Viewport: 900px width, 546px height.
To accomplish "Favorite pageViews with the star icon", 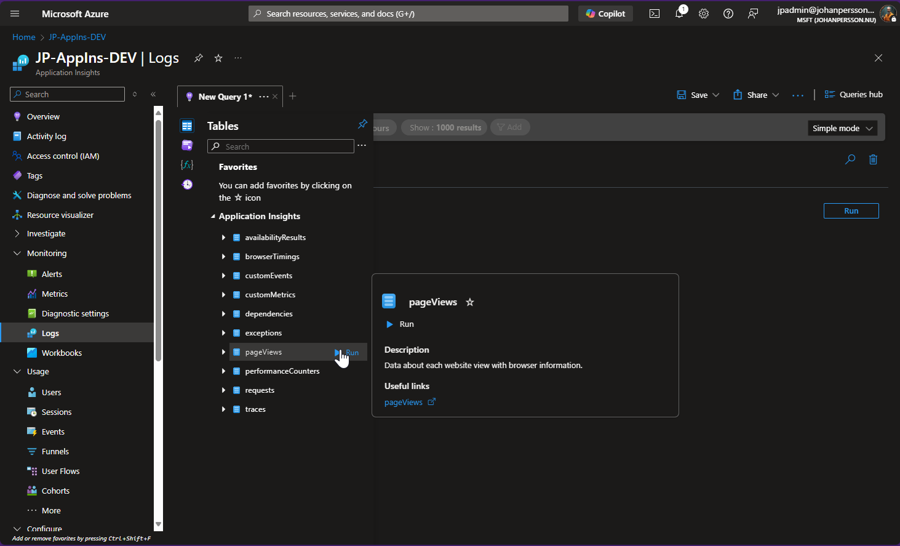I will tap(470, 302).
